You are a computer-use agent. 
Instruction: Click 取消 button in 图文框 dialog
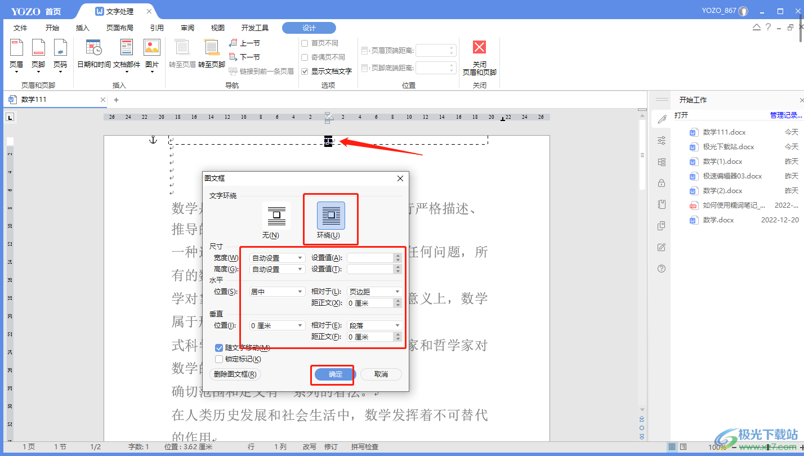tap(381, 374)
